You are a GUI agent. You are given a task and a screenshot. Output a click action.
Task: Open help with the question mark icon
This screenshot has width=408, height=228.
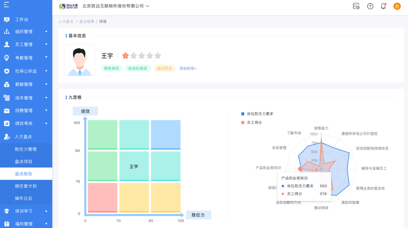pyautogui.click(x=370, y=6)
